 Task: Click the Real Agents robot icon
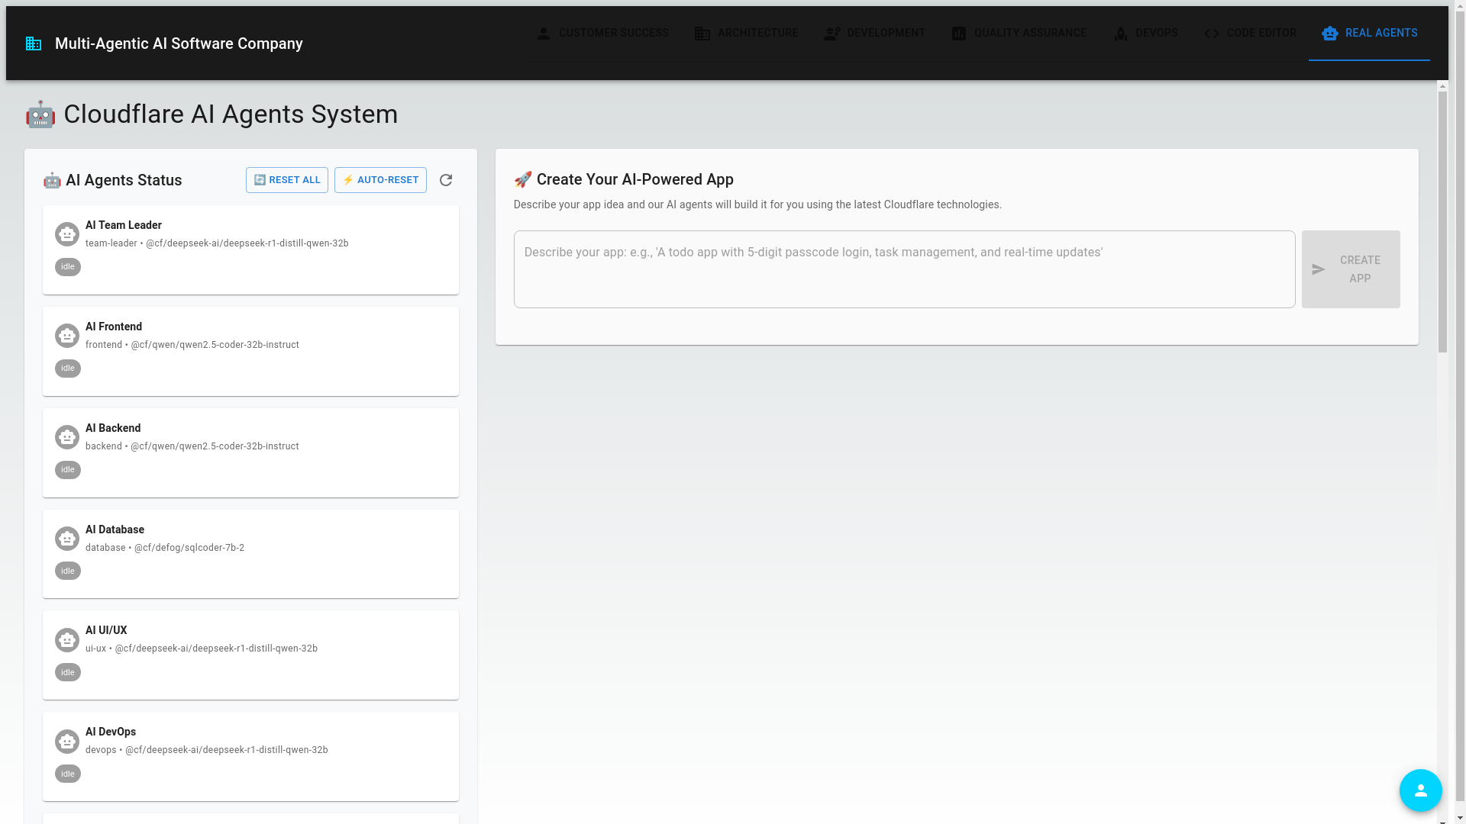1330,34
